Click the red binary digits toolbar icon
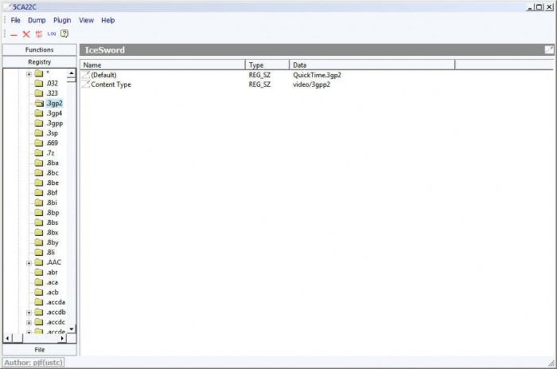Screen dimensions: 557x369 39,34
